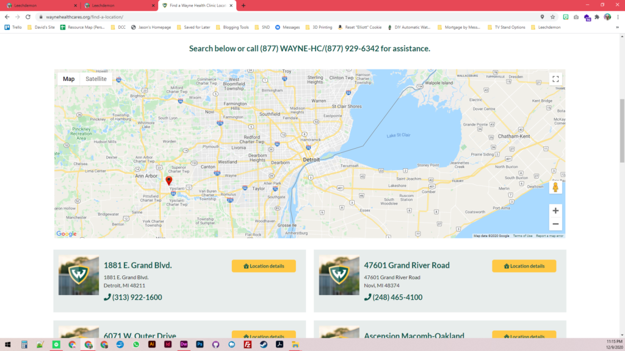Open the taskbar clock and date
The image size is (625, 351).
[614, 345]
